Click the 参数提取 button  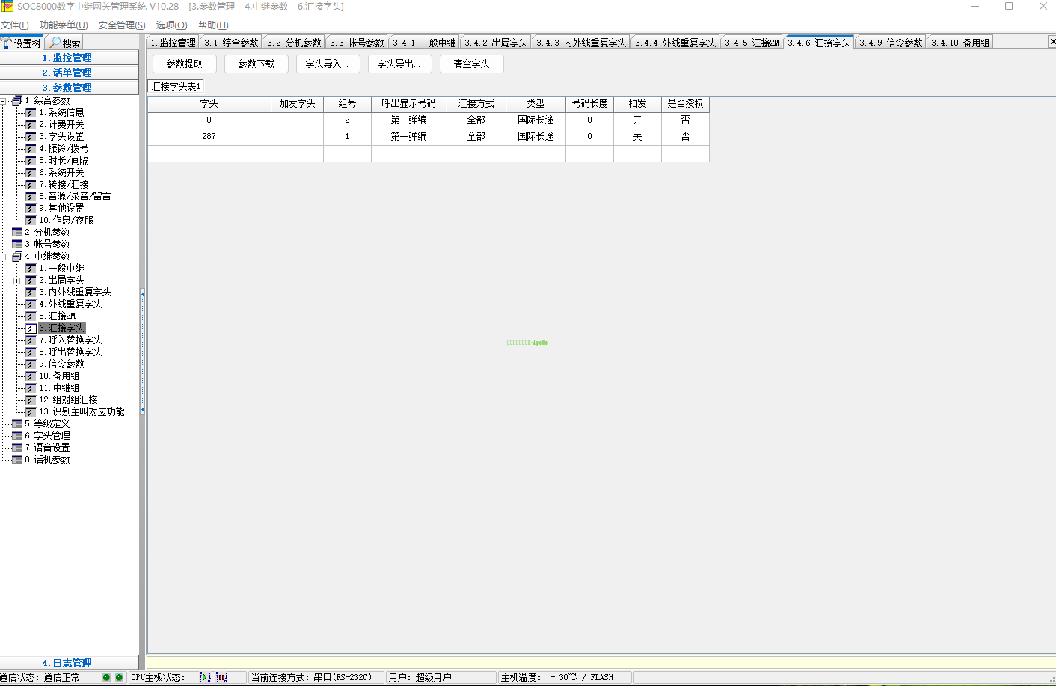click(184, 64)
